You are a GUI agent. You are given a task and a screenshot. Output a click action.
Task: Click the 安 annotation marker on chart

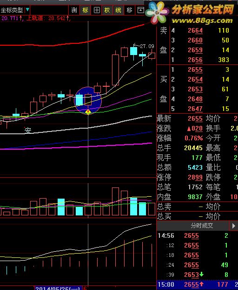coord(28,131)
